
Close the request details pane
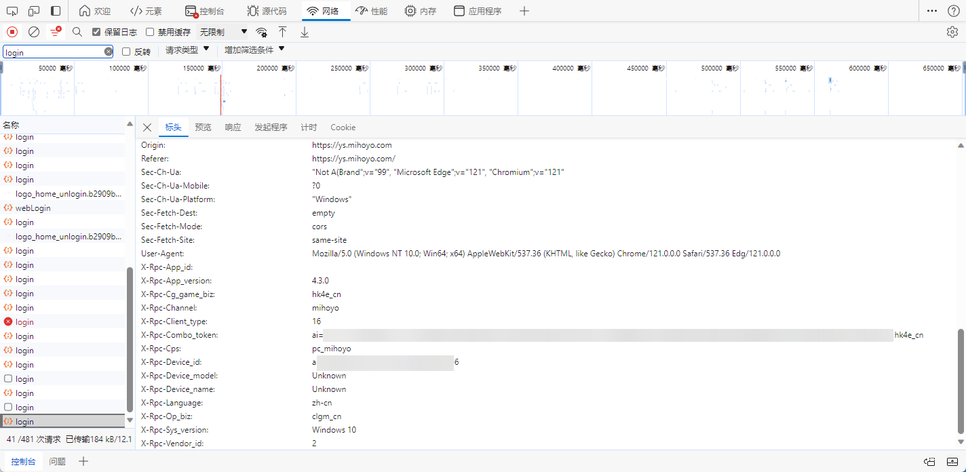coord(147,127)
